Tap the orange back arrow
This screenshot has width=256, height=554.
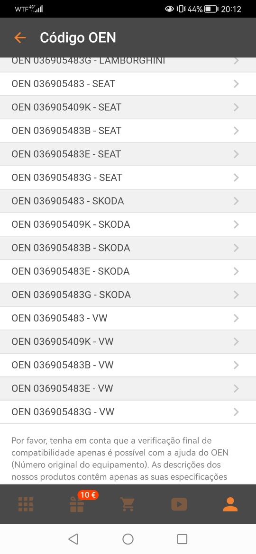[20, 37]
